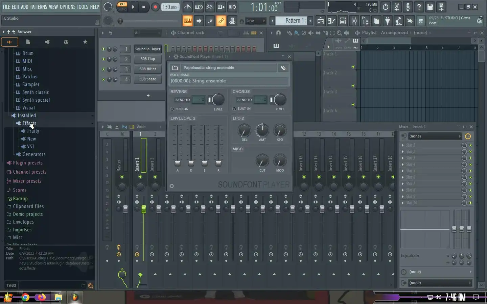Toggle typing keyboard to piano icon
Screen dimensions: 487x304
coord(187,21)
